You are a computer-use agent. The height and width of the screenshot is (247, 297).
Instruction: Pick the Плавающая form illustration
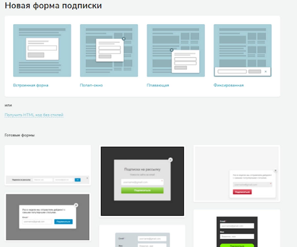coord(176,50)
